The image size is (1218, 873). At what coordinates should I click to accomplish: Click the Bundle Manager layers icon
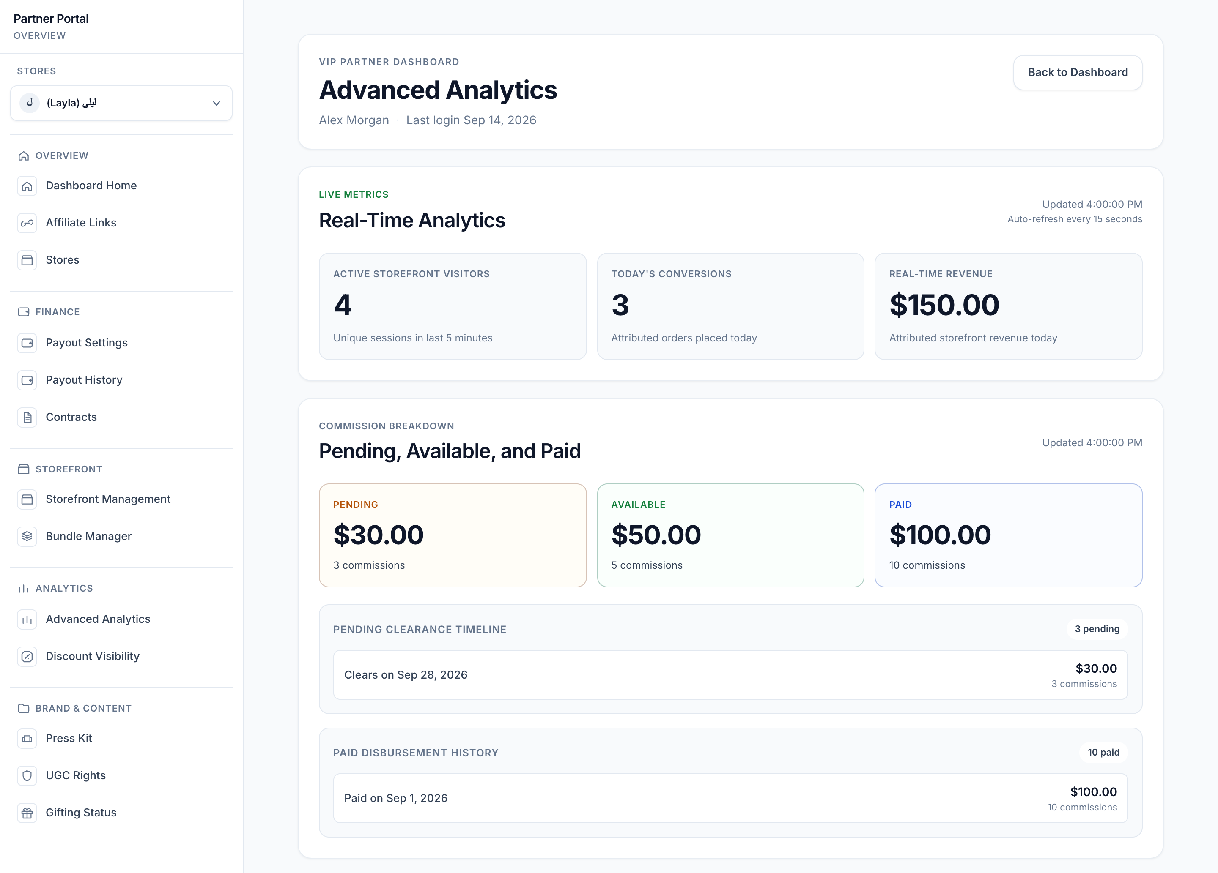pos(27,537)
